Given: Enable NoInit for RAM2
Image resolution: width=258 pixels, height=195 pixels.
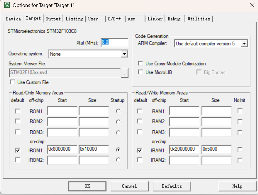Looking at the screenshot, I should [240, 121].
